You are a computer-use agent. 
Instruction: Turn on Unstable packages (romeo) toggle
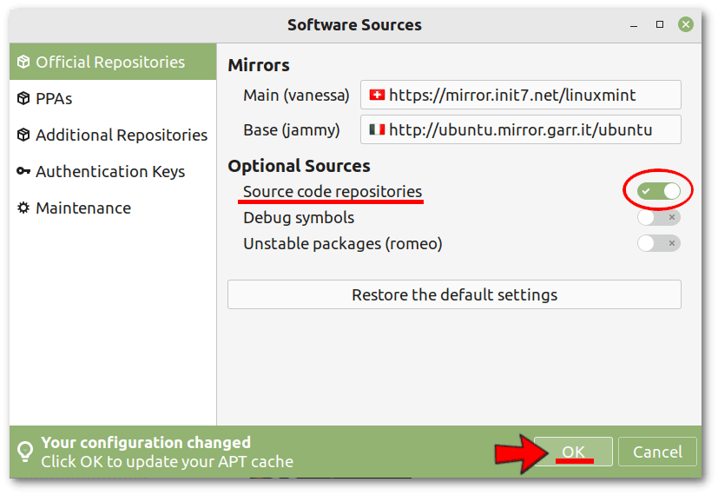658,243
